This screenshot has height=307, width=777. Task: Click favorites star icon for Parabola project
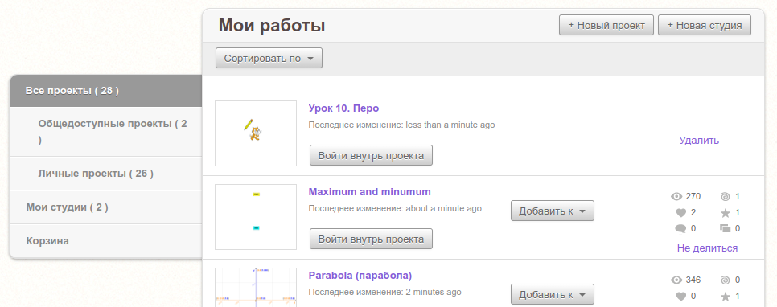pyautogui.click(x=726, y=297)
